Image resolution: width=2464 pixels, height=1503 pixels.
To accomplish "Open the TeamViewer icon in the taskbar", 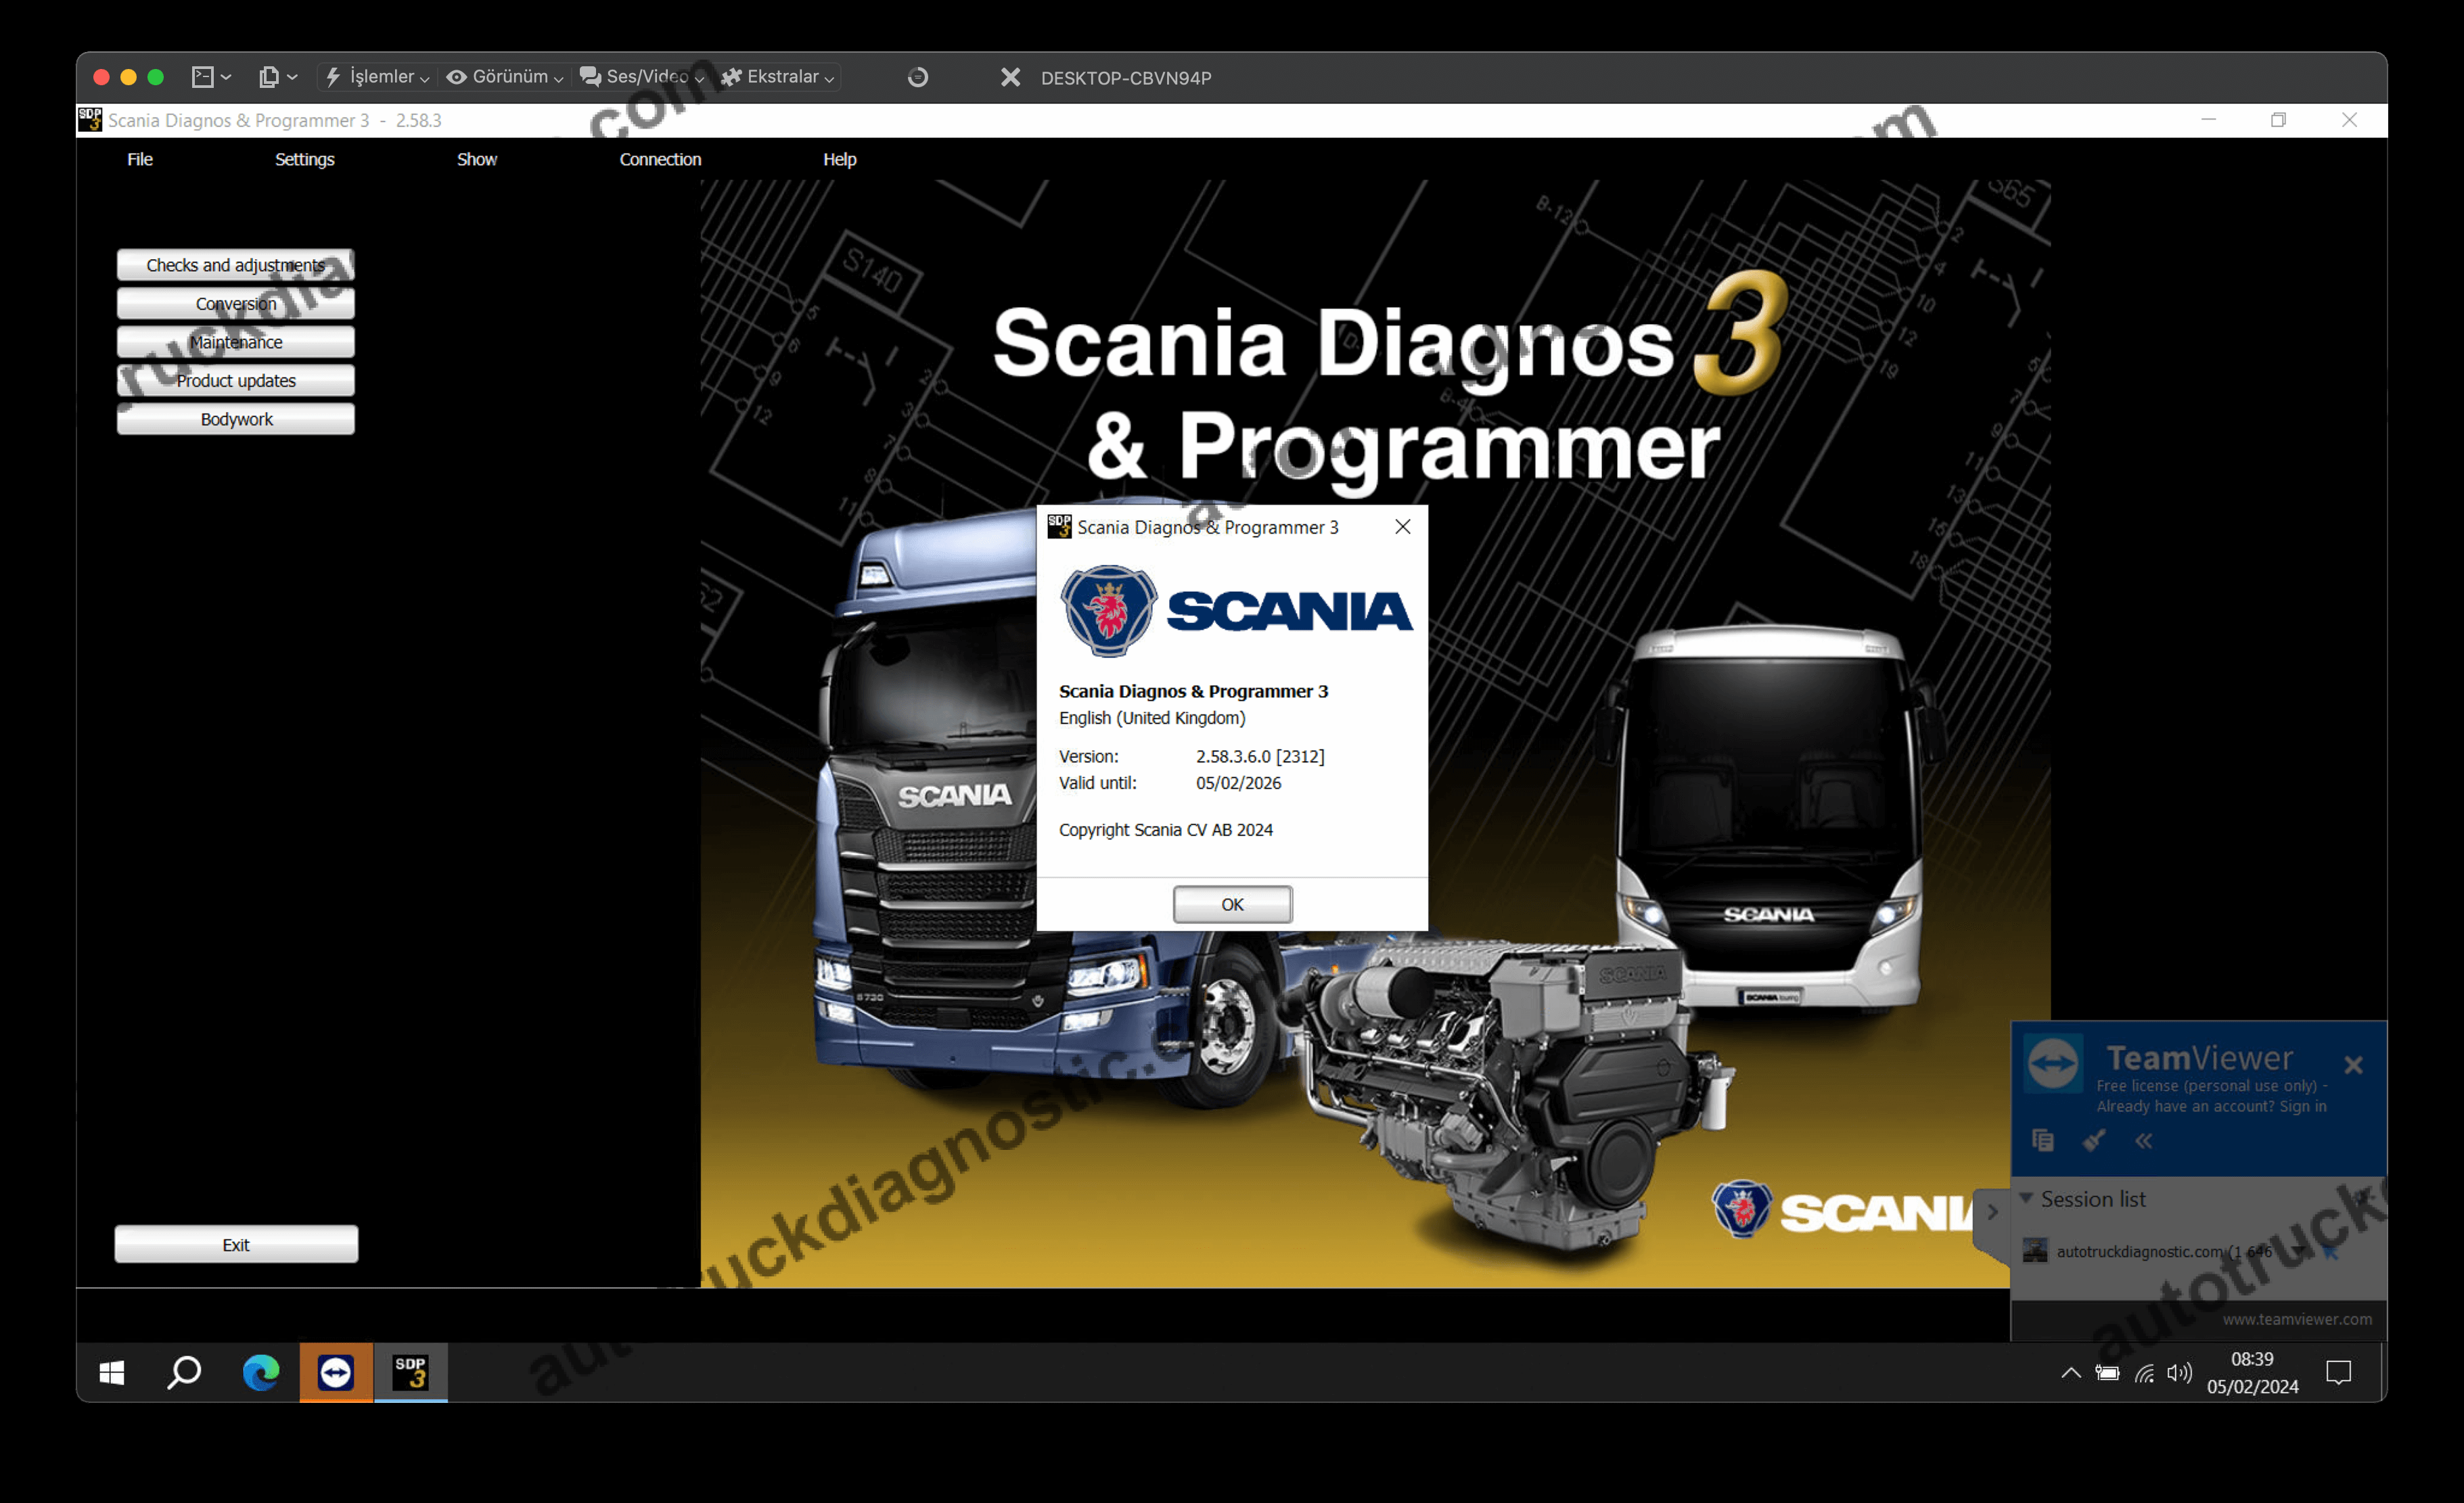I will (x=335, y=1373).
